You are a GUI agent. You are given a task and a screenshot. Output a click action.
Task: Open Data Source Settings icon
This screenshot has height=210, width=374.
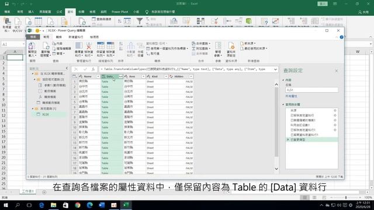click(231, 45)
